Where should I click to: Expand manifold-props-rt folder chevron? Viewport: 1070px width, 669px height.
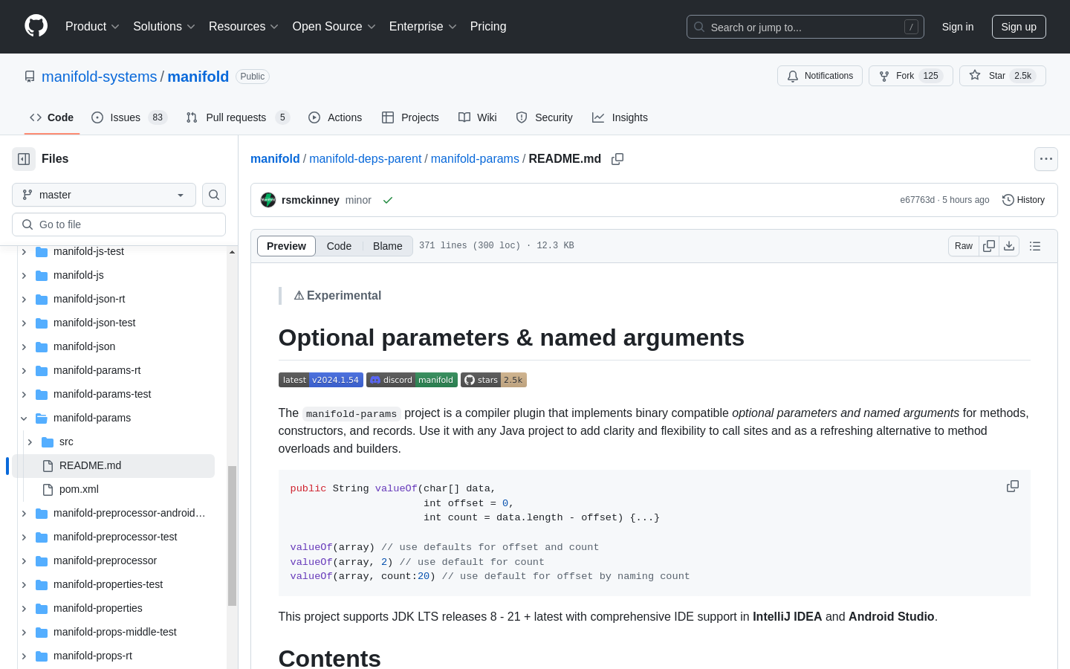click(x=24, y=656)
